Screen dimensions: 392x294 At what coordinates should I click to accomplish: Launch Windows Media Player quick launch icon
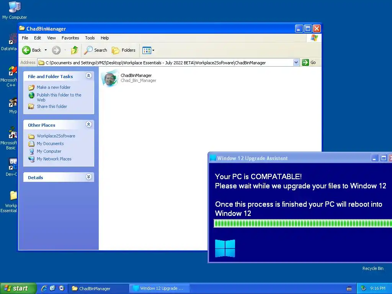coord(62,288)
